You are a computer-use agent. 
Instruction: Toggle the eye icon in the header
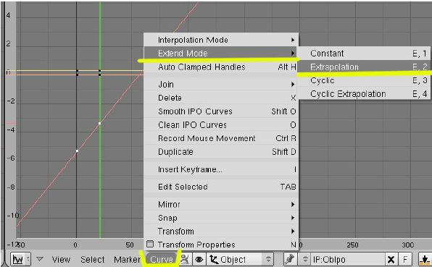(x=199, y=259)
